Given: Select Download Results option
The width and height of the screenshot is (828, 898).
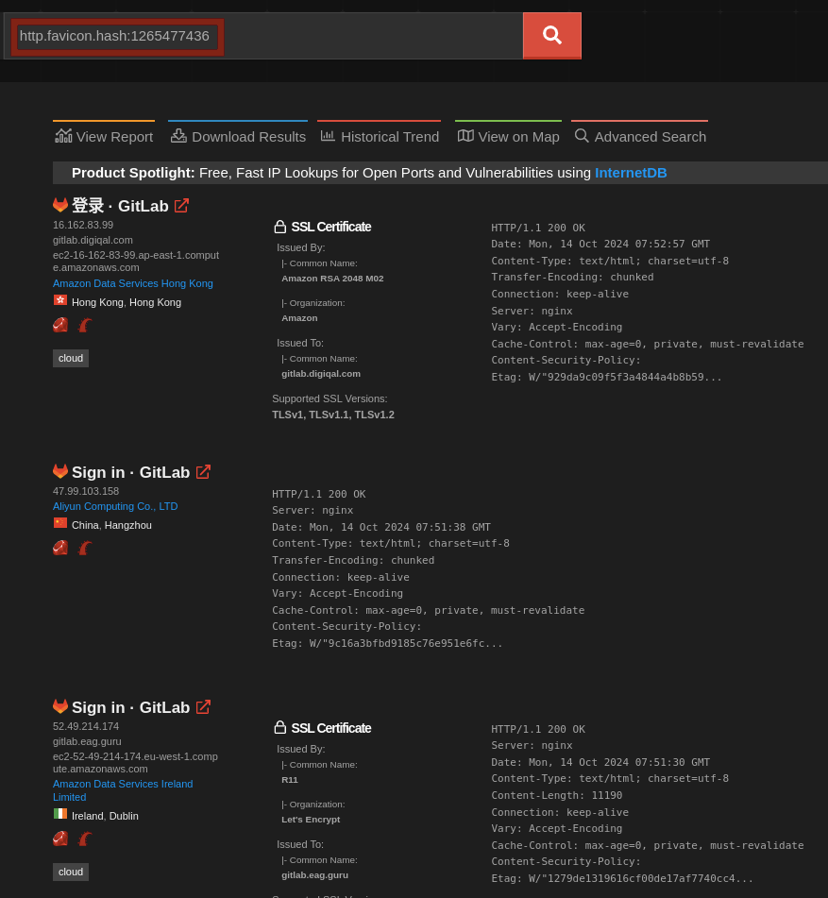Looking at the screenshot, I should coord(238,136).
